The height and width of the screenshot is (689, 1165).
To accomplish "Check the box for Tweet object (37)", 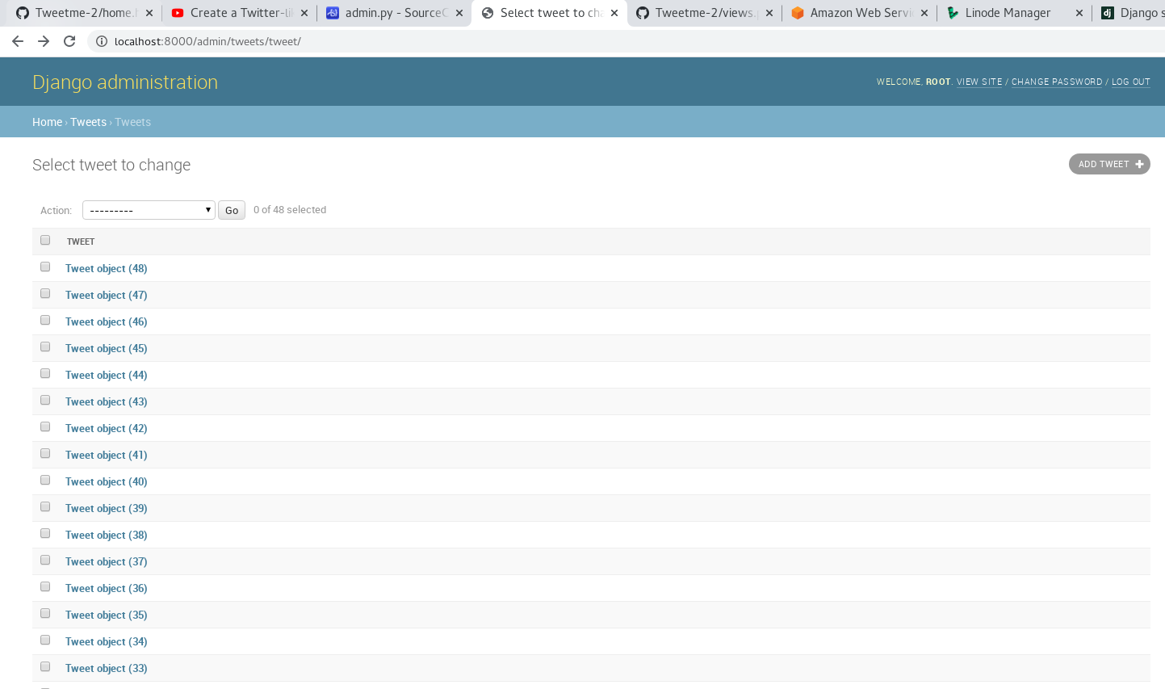I will click(45, 560).
